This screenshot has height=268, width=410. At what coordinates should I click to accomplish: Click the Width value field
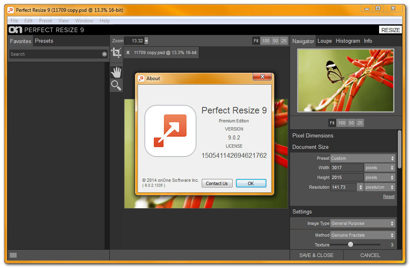pyautogui.click(x=347, y=168)
